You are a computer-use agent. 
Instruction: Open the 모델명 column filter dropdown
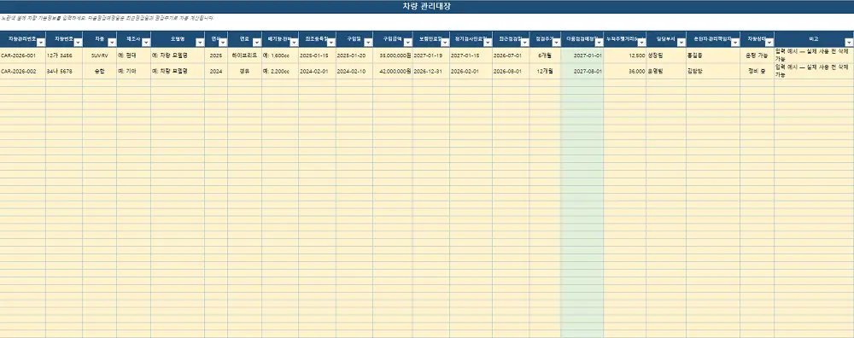tap(200, 42)
